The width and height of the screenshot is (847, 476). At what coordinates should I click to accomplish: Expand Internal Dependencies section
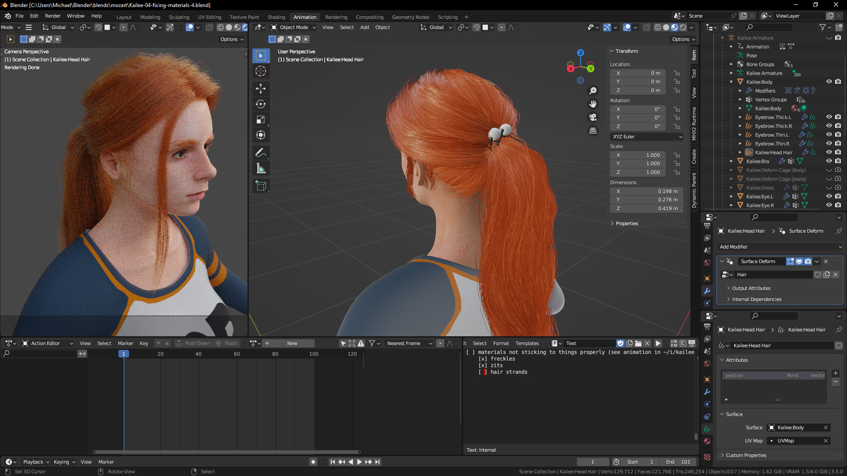click(757, 299)
